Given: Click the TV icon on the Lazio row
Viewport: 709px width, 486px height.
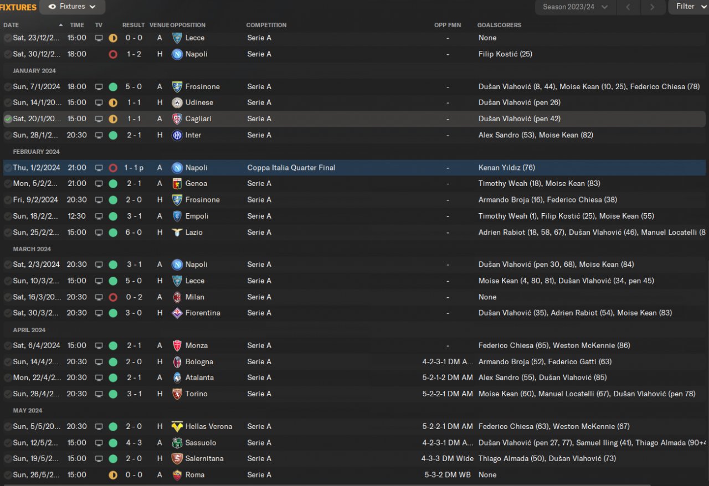Looking at the screenshot, I should pyautogui.click(x=99, y=232).
